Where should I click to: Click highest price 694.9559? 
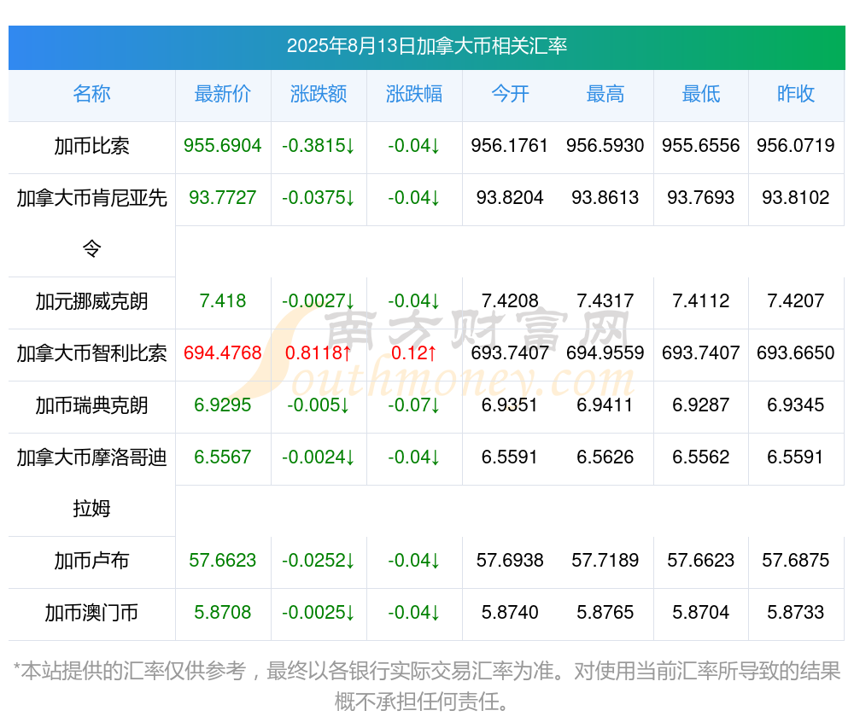coord(605,353)
